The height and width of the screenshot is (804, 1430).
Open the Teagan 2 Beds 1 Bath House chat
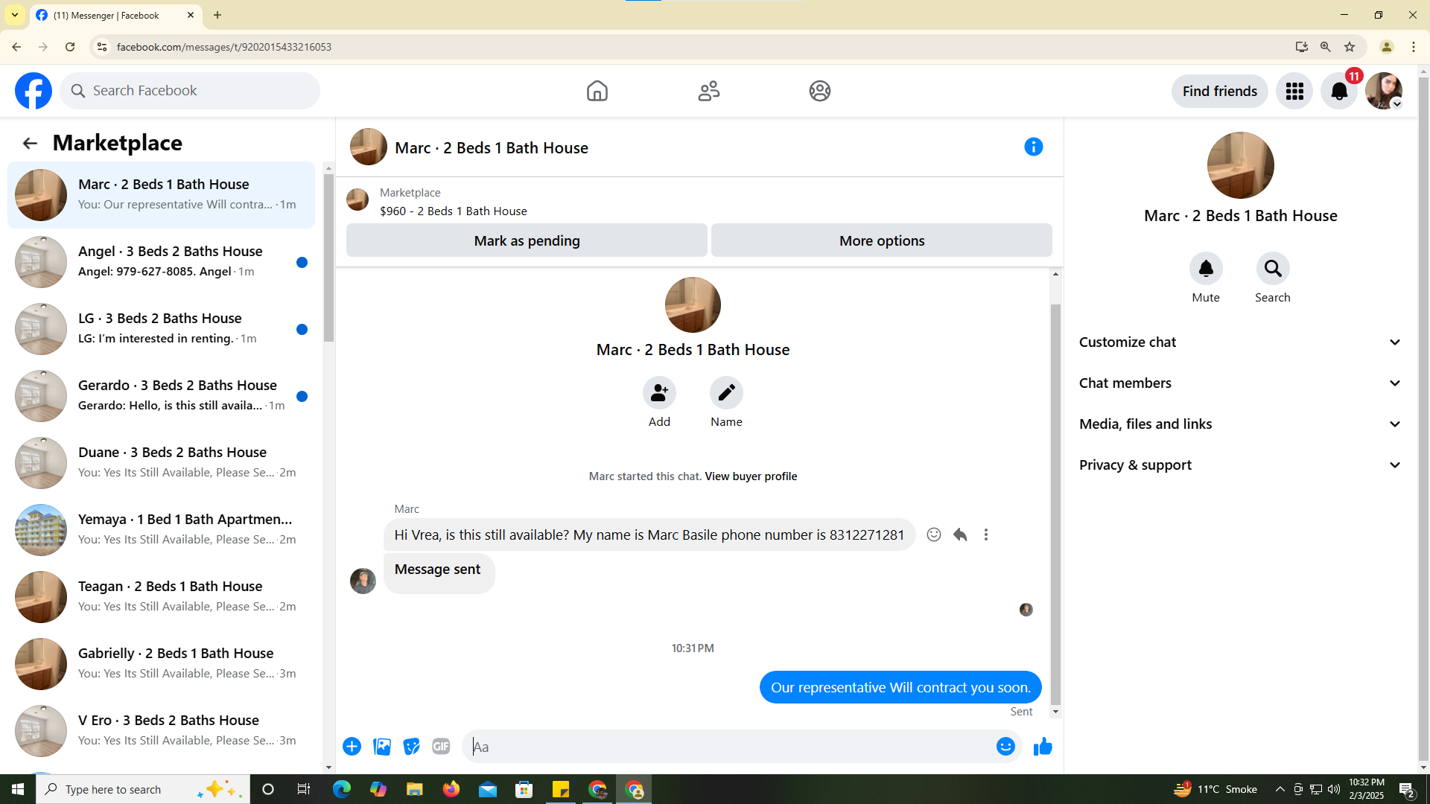pos(161,597)
